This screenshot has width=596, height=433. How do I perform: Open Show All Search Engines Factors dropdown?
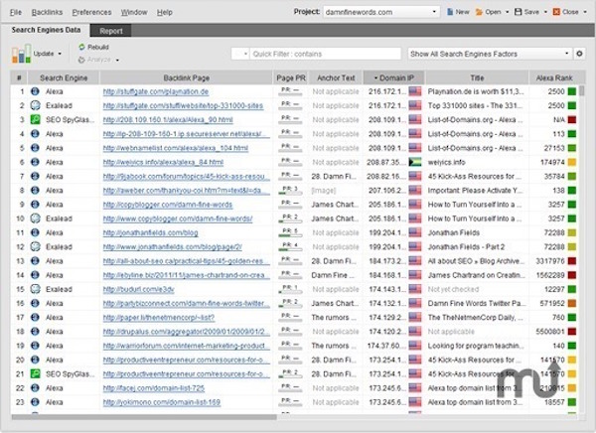[x=490, y=54]
